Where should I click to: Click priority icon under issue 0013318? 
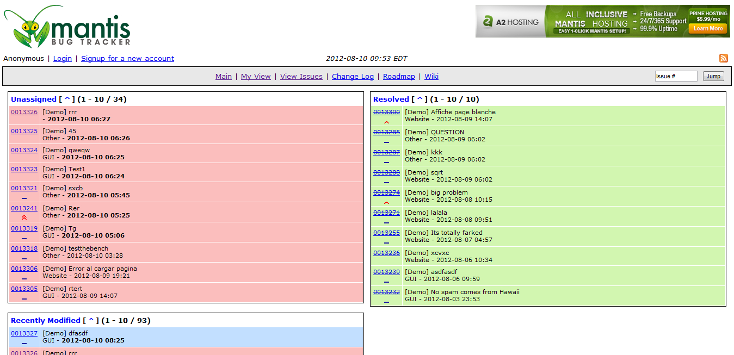pyautogui.click(x=24, y=259)
